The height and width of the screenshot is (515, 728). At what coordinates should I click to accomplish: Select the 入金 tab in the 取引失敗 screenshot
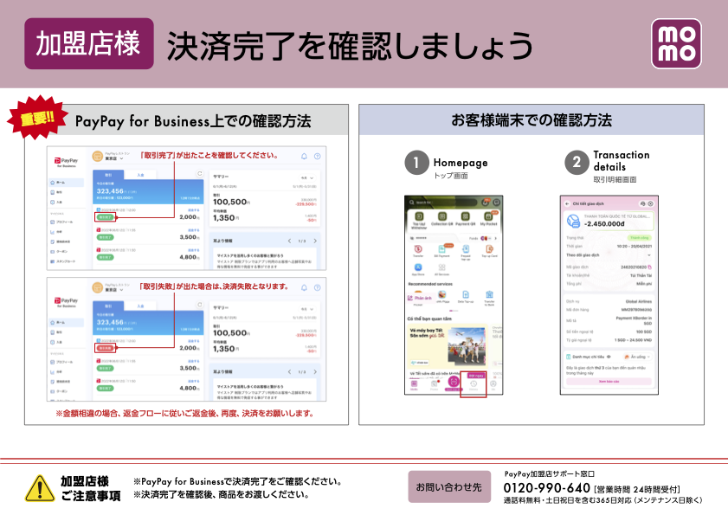(140, 306)
